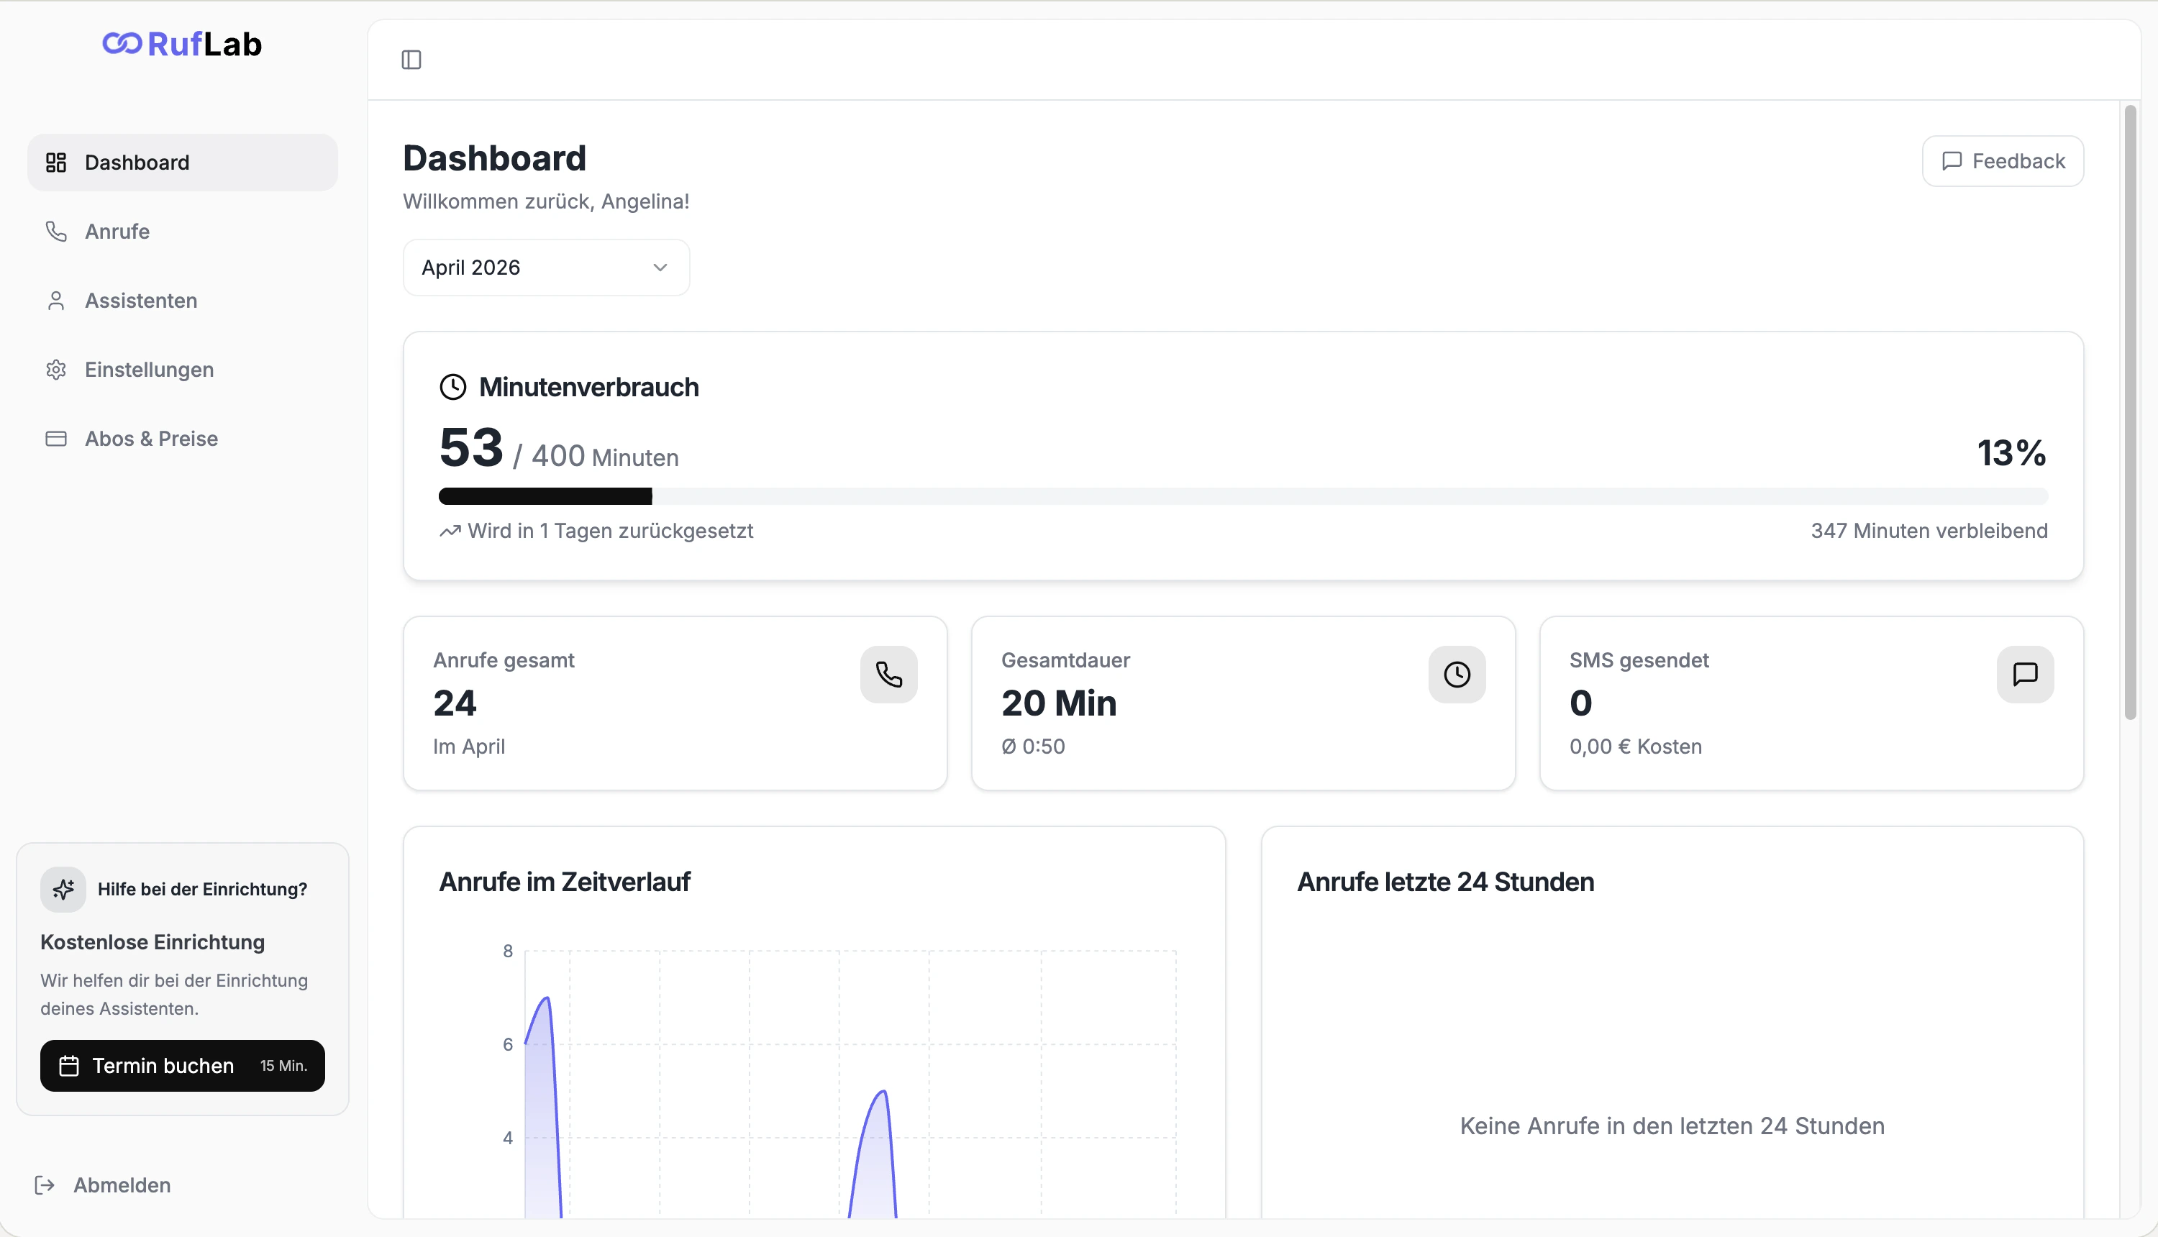This screenshot has height=1237, width=2158.
Task: Click the Dashboard grid icon in sidebar
Action: click(56, 163)
